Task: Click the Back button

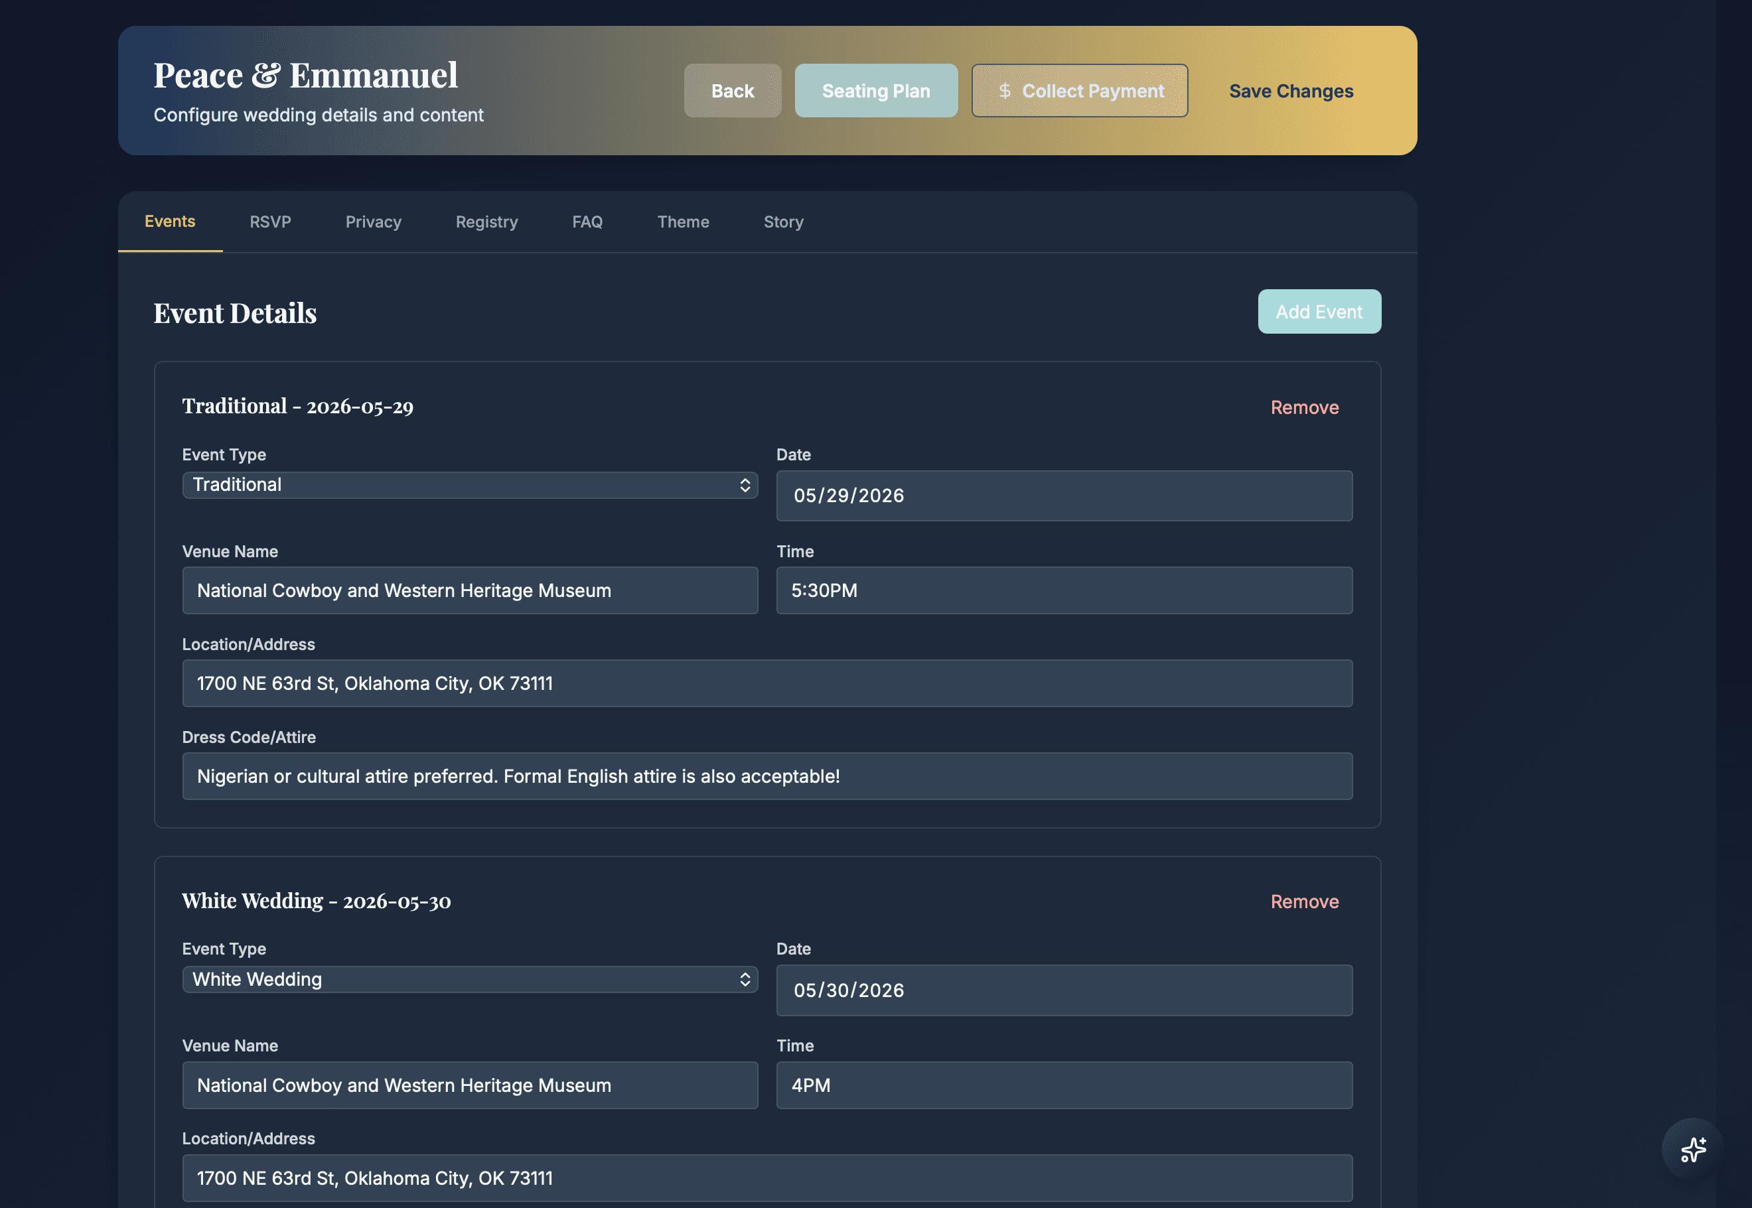Action: (731, 90)
